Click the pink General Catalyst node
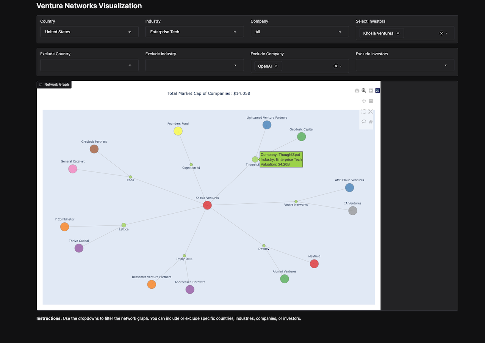Screen dimensions: 485x343 pyautogui.click(x=73, y=169)
